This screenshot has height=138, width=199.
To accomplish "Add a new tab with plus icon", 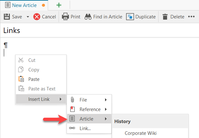I will (59, 5).
